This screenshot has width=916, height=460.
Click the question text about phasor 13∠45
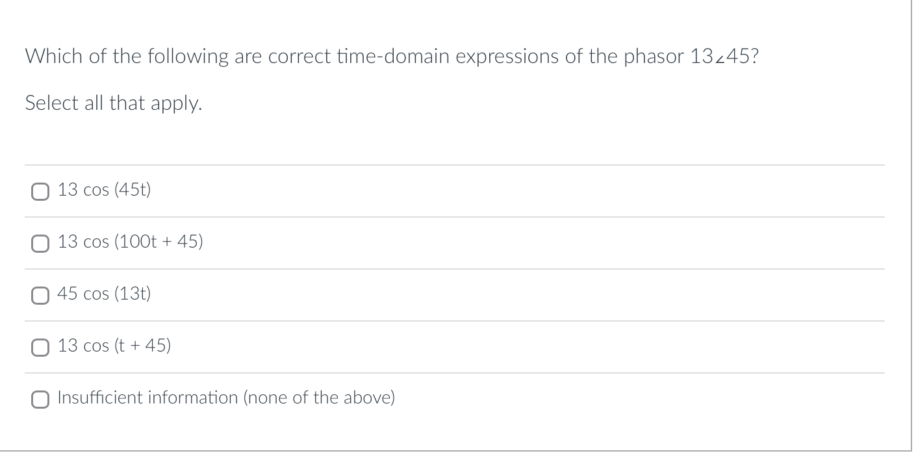click(x=390, y=57)
